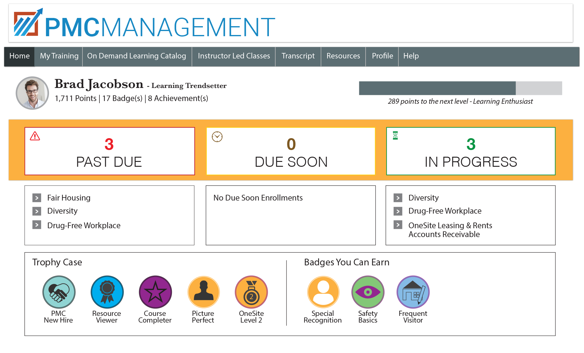This screenshot has width=584, height=353.
Task: Expand Diversity arrow in the In Progress list
Action: (x=398, y=198)
